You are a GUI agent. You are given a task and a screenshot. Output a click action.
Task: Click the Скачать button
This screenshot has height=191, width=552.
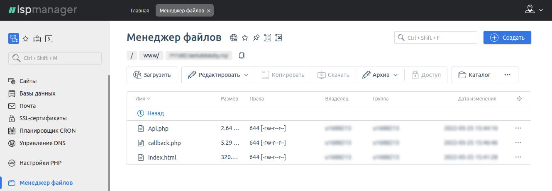(x=333, y=75)
